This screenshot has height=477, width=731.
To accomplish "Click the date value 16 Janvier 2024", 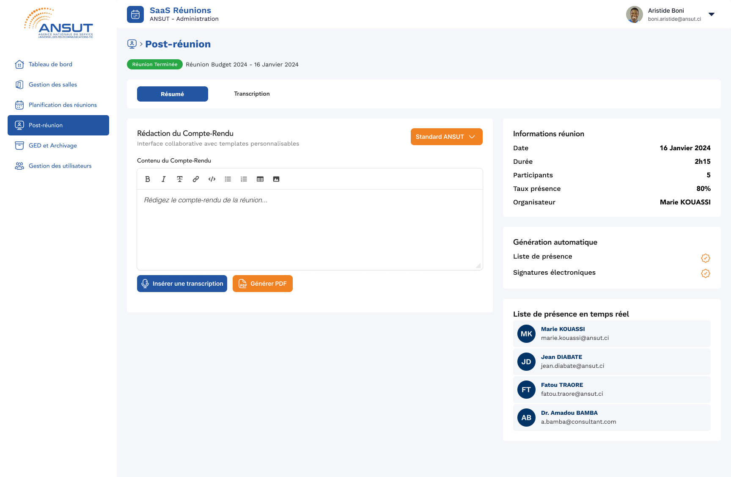I will 685,148.
